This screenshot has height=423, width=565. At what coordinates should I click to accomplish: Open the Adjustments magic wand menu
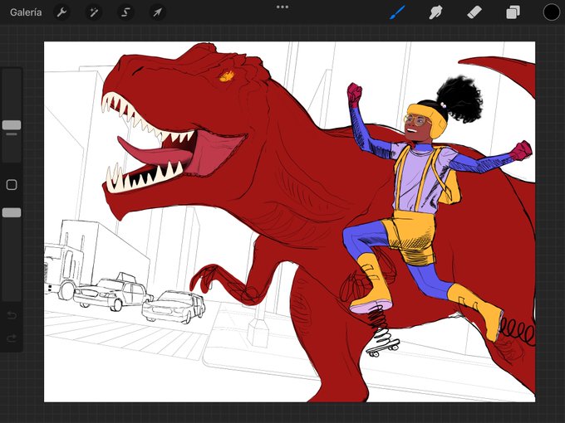click(x=93, y=12)
